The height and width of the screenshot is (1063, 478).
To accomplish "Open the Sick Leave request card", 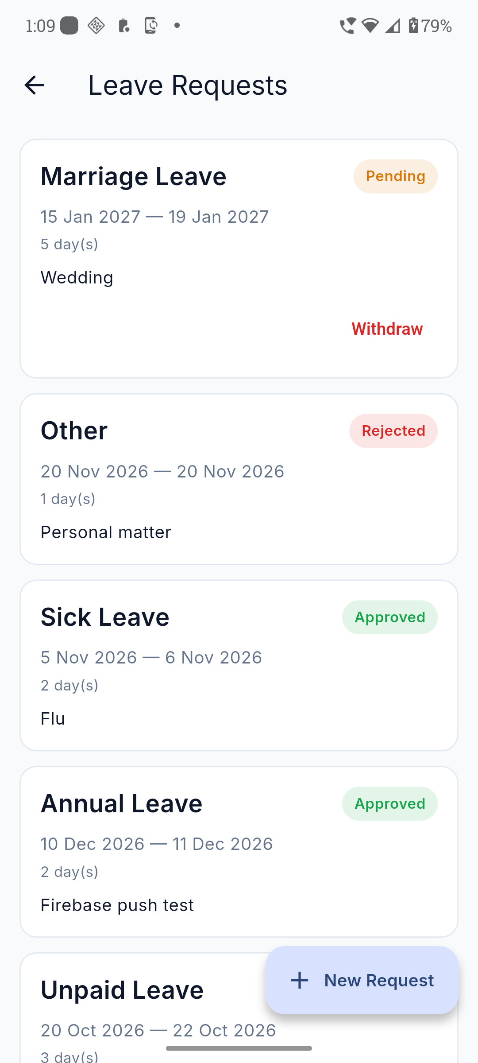I will [239, 666].
